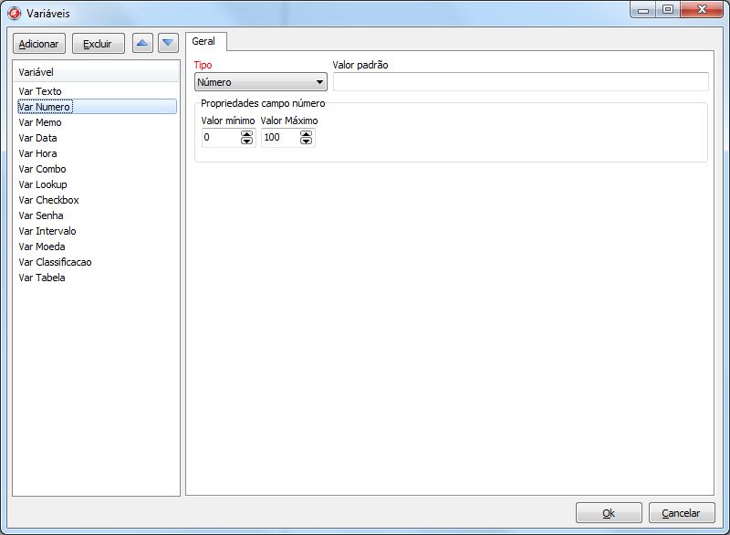Click the move up arrow icon
Image resolution: width=730 pixels, height=535 pixels.
(142, 43)
